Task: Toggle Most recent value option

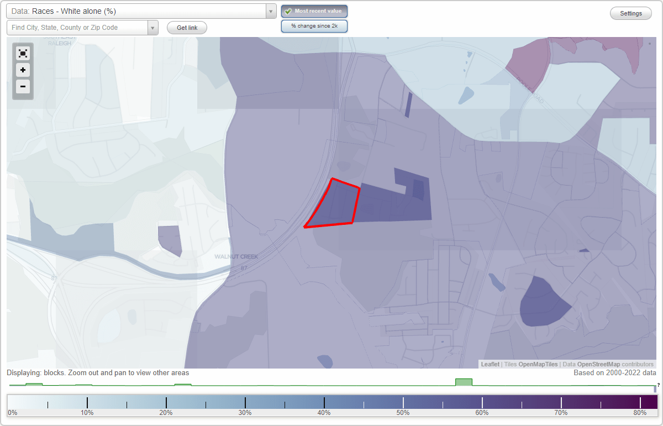Action: [314, 11]
